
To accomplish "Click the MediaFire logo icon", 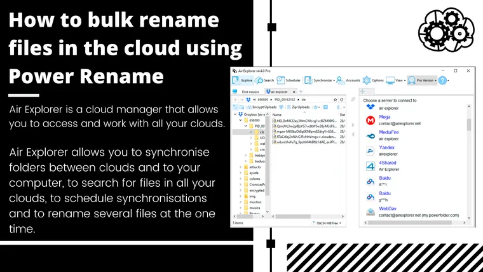I will pyautogui.click(x=371, y=135).
